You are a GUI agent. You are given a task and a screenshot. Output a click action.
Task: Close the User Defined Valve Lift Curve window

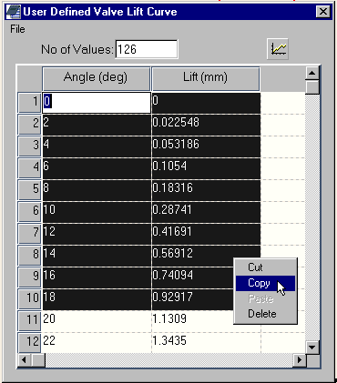pos(322,12)
